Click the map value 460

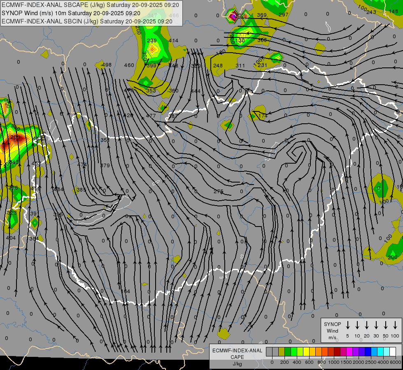[x=129, y=65]
